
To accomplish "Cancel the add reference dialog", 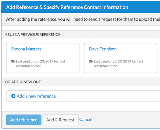I will 86,119.
